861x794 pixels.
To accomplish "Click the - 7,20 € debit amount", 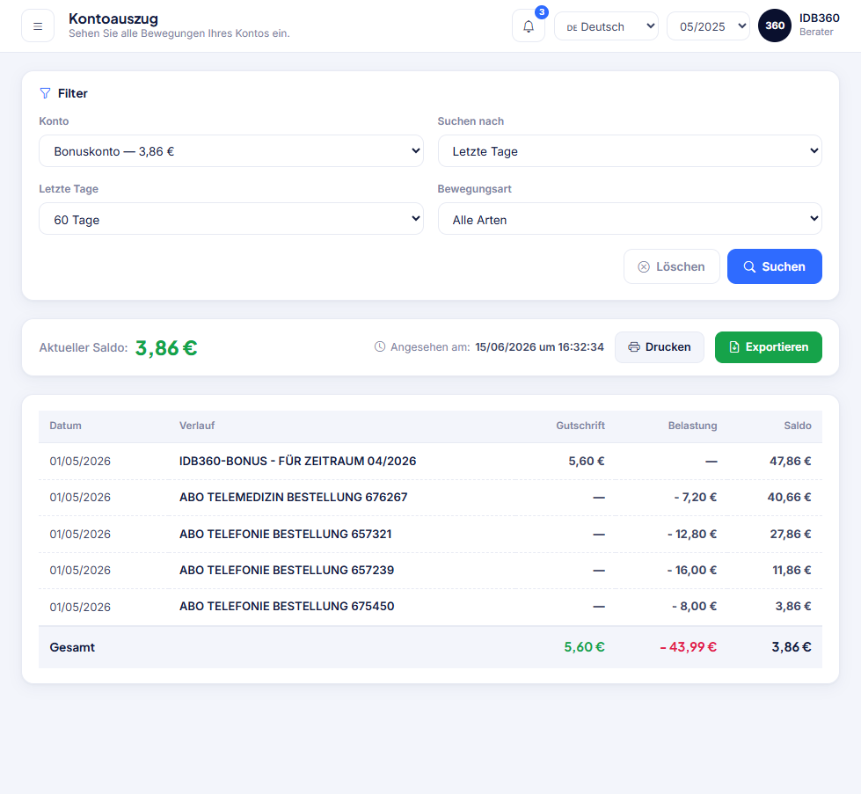I will (695, 498).
